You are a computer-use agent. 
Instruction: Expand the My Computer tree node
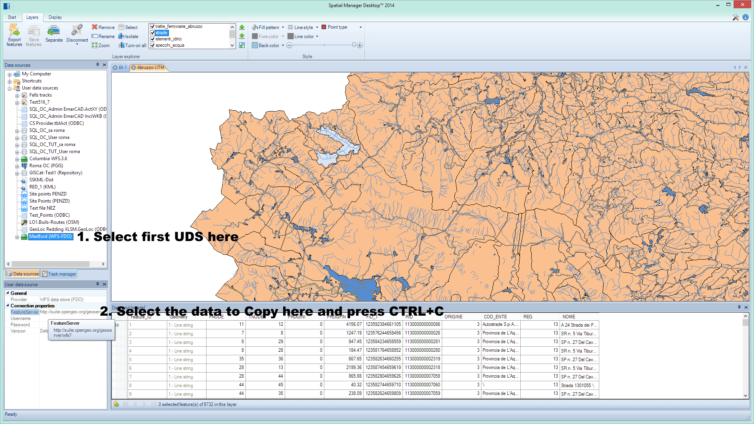pos(9,74)
